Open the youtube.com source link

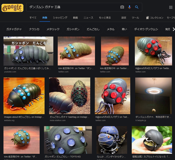coord(10,72)
